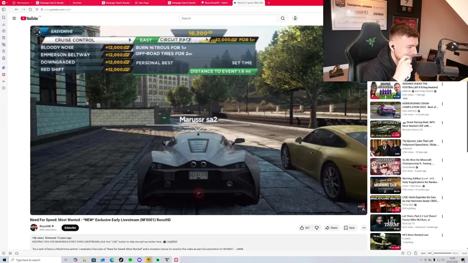
Task: Select the Need For Speed tab
Action: pos(249,3)
